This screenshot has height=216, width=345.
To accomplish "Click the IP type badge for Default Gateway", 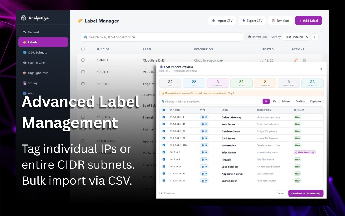I will tap(204, 117).
